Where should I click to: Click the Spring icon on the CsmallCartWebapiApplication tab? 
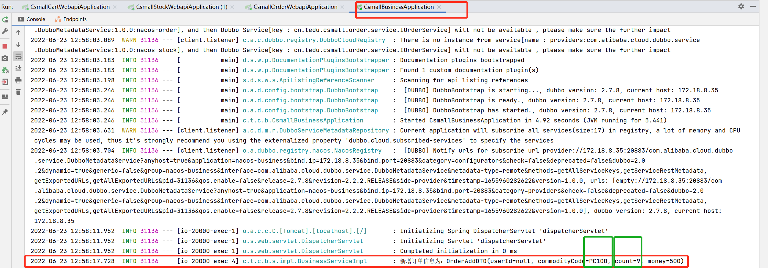pyautogui.click(x=25, y=7)
